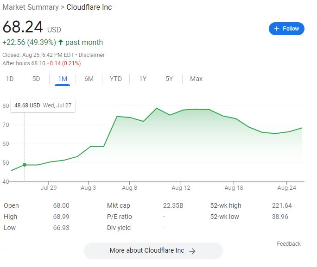Click the Cloudflare Inc title
Viewport: 317px width, 267px height.
click(x=89, y=7)
